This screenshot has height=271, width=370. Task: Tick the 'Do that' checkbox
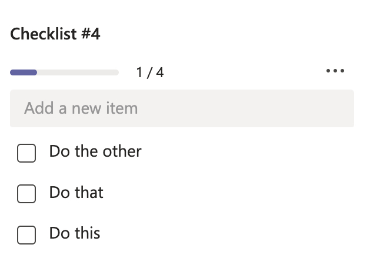coord(26,193)
